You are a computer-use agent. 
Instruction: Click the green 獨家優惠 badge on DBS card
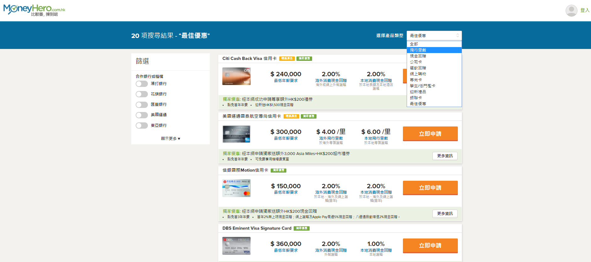pyautogui.click(x=302, y=228)
